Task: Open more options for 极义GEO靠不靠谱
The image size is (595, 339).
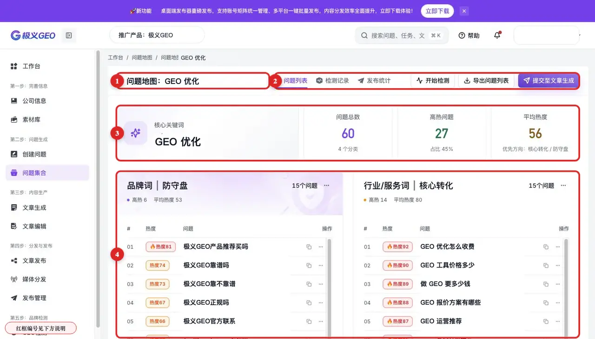Action: point(321,284)
